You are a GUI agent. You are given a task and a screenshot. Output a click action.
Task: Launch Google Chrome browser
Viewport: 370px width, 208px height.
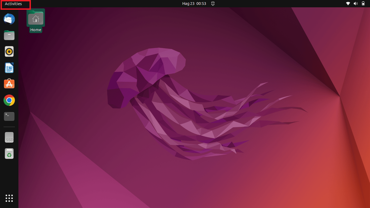[9, 100]
